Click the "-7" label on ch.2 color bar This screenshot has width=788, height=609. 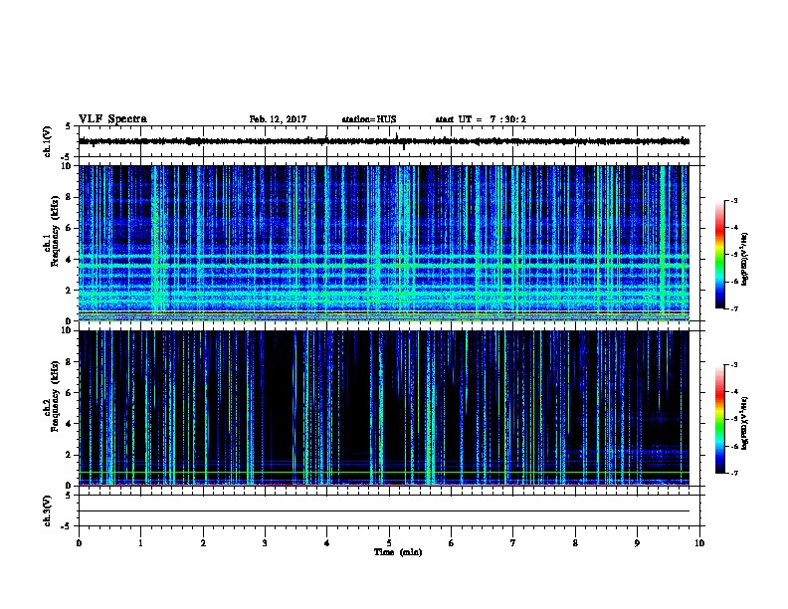tap(734, 473)
